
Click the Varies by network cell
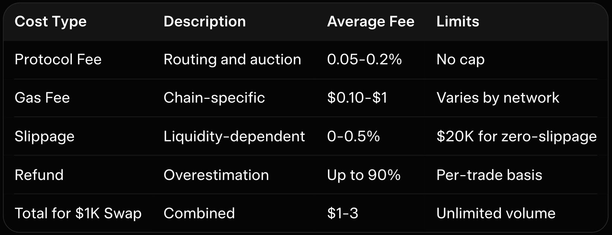tap(498, 98)
